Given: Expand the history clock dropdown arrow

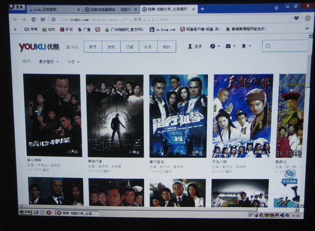Looking at the screenshot, I should click(219, 46).
